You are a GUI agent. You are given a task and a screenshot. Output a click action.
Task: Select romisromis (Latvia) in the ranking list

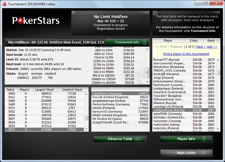pyautogui.click(x=184, y=125)
